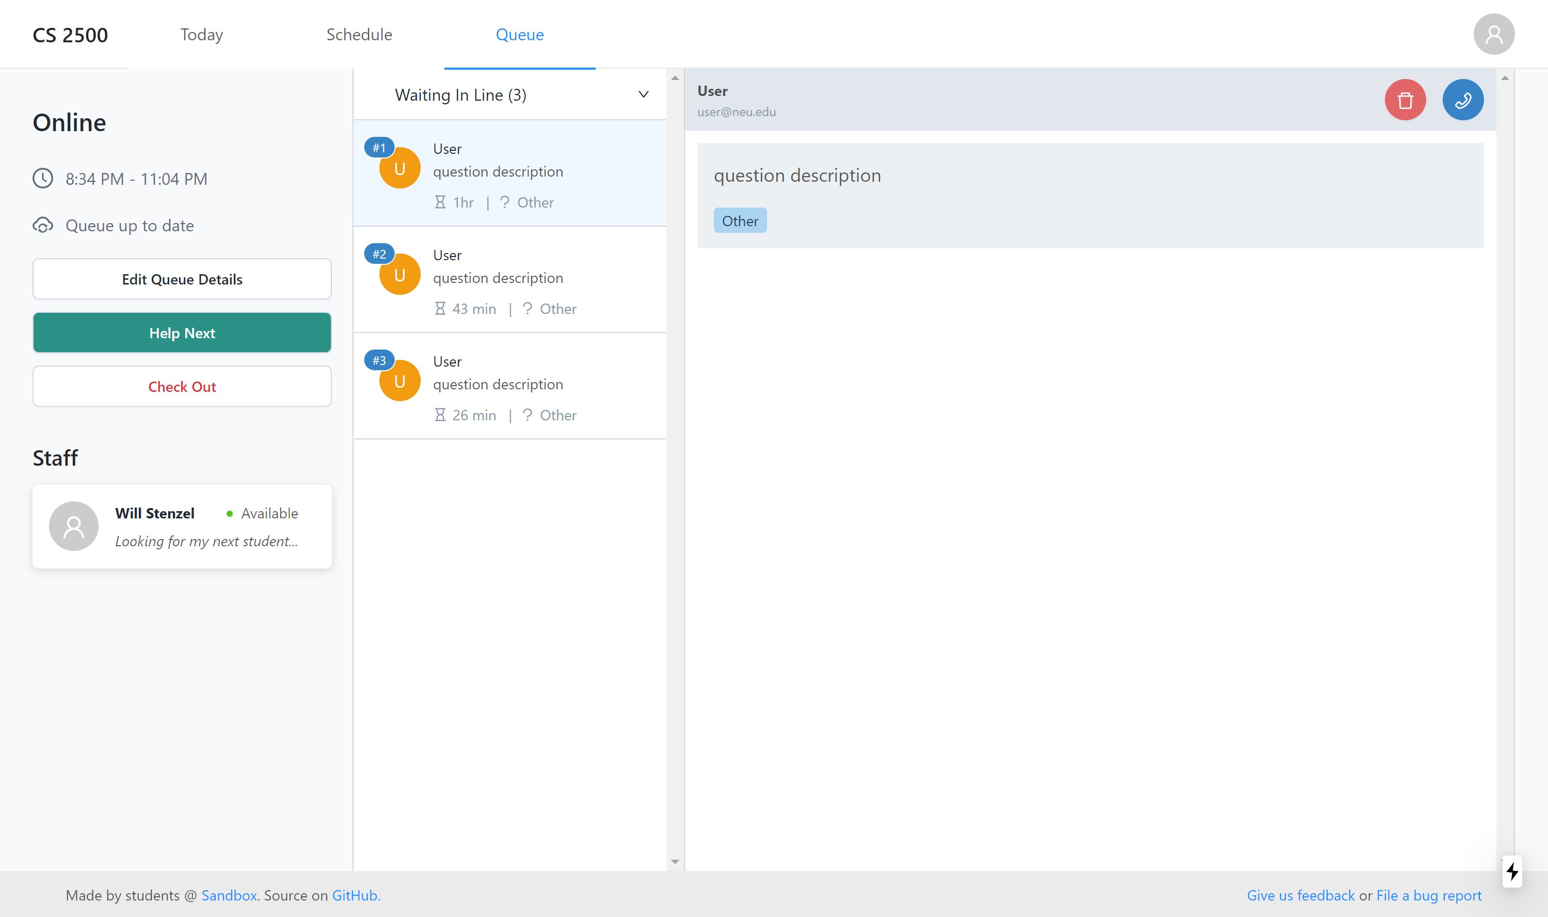The width and height of the screenshot is (1548, 917).
Task: Switch to the Schedule tab
Action: 359,35
